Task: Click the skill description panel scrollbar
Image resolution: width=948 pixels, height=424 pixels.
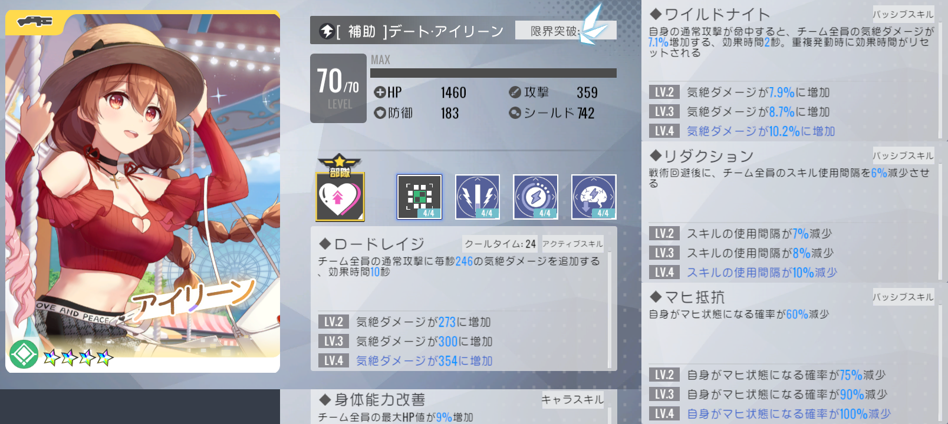Action: click(x=609, y=309)
